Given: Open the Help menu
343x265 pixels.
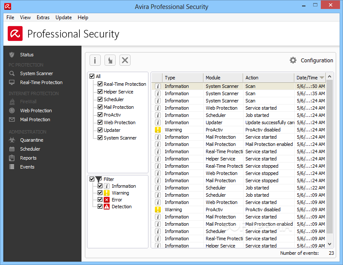Looking at the screenshot, I should point(83,17).
